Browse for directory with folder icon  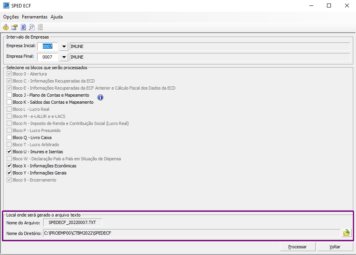click(x=347, y=233)
